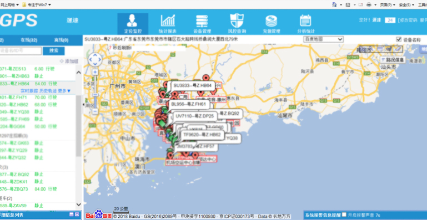Toggle 路况信息 traffic info on map
This screenshot has height=220, width=427.
(393, 60)
